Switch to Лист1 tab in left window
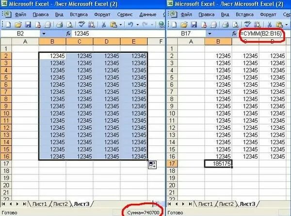This screenshot has height=216, width=291. (x=40, y=204)
